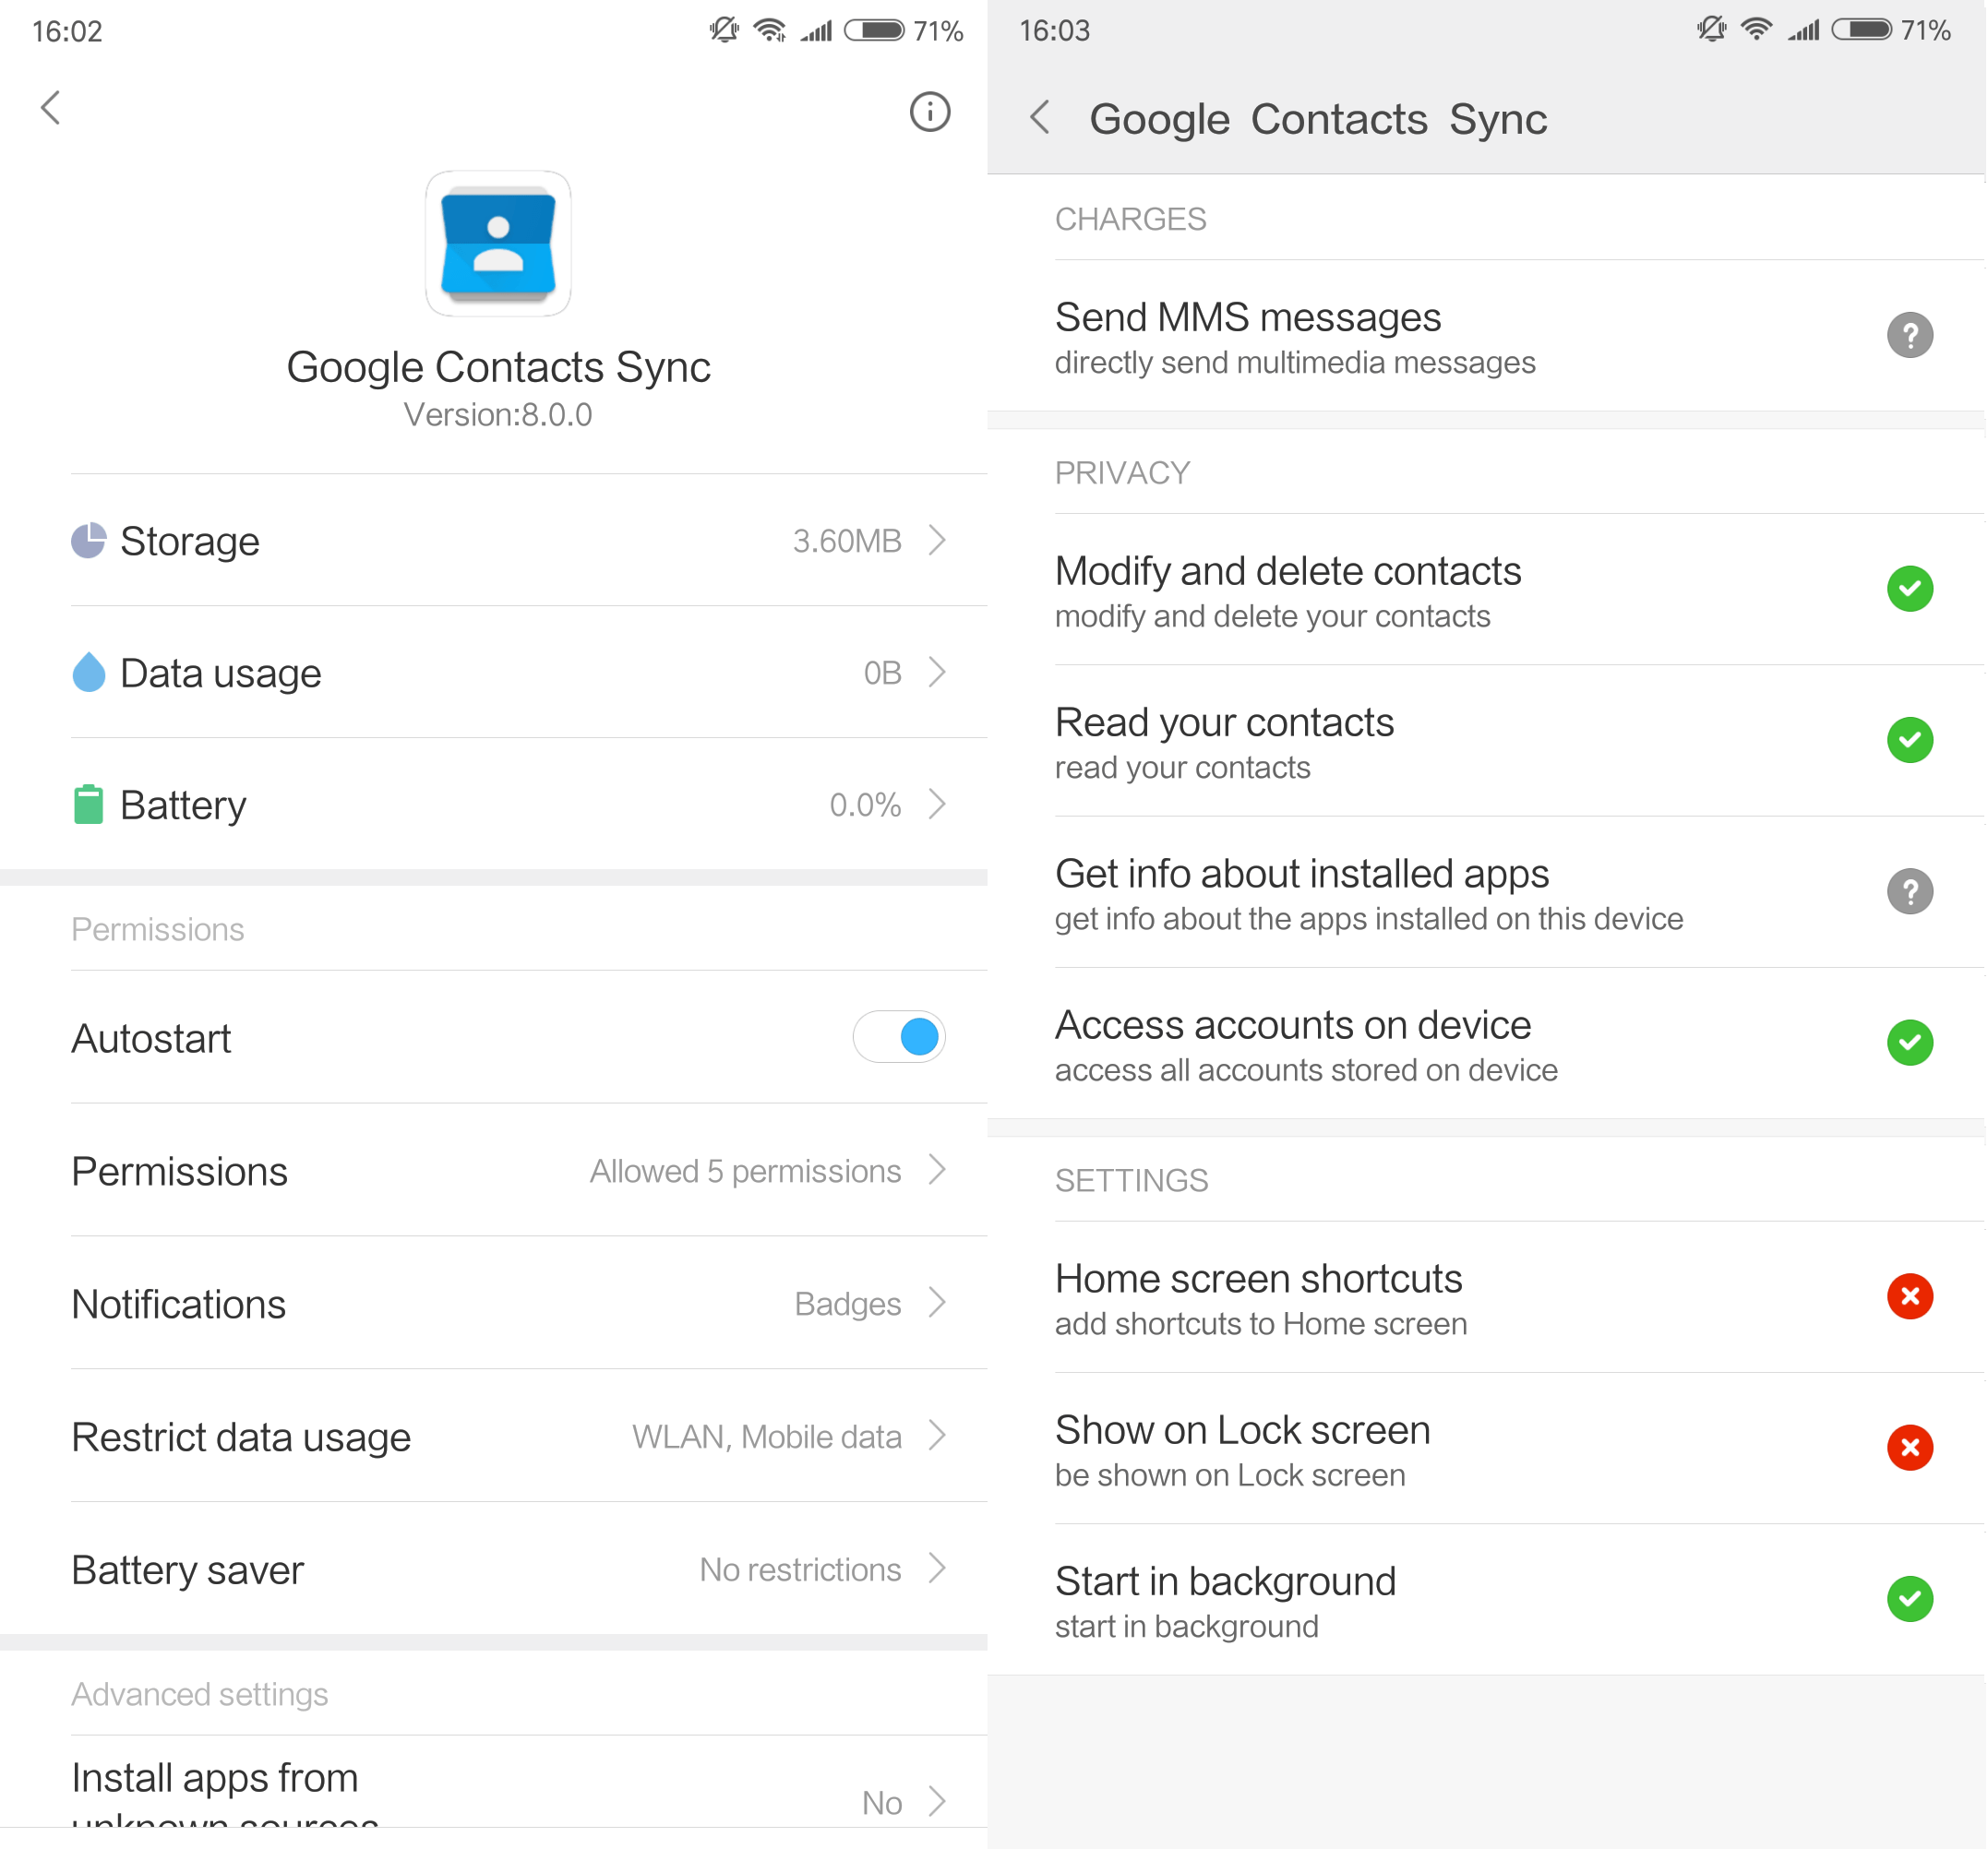Viewport: 1988px width, 1849px height.
Task: Tap the app info icon in the header
Action: [929, 111]
